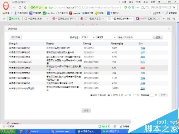
Task: Choose 选择 for the row with 075522337819
Action: [x=142, y=73]
